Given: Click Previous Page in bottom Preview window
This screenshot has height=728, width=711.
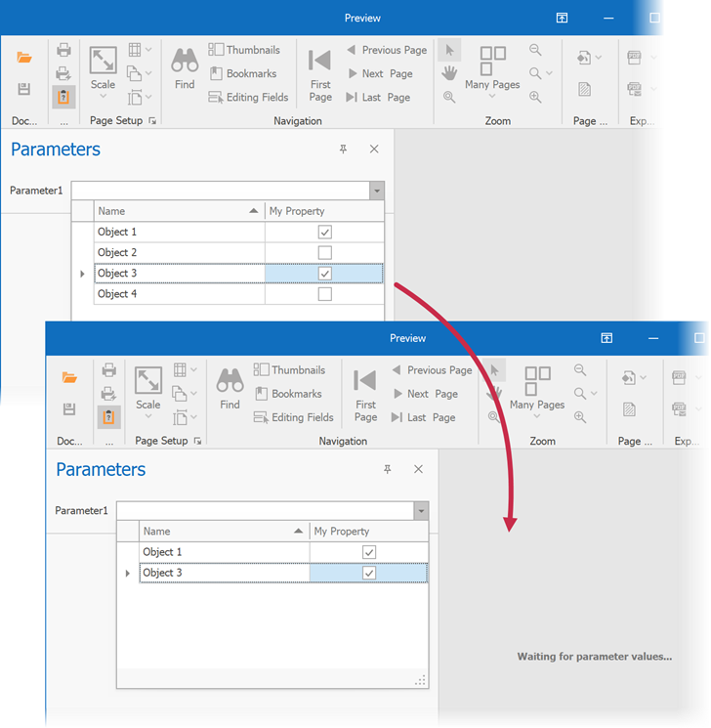Looking at the screenshot, I should (432, 370).
